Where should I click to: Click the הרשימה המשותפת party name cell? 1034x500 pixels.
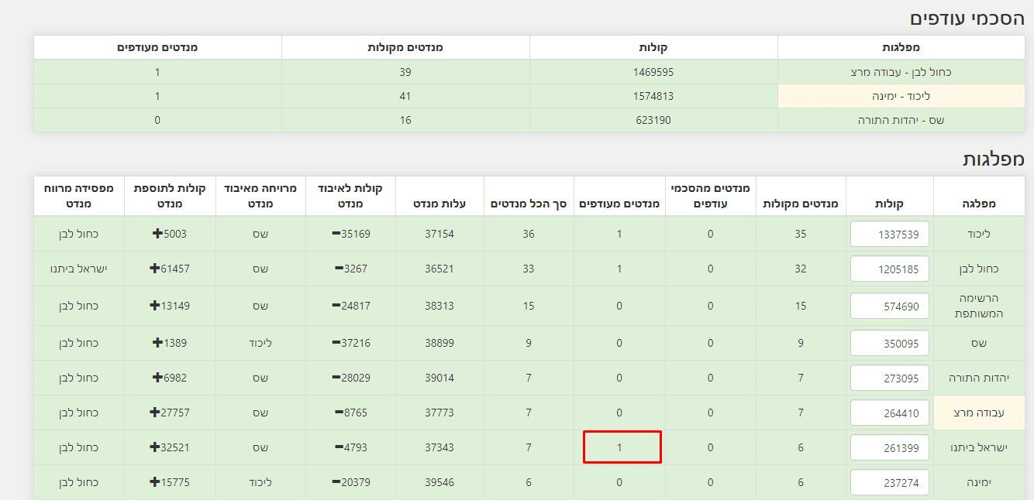click(980, 306)
